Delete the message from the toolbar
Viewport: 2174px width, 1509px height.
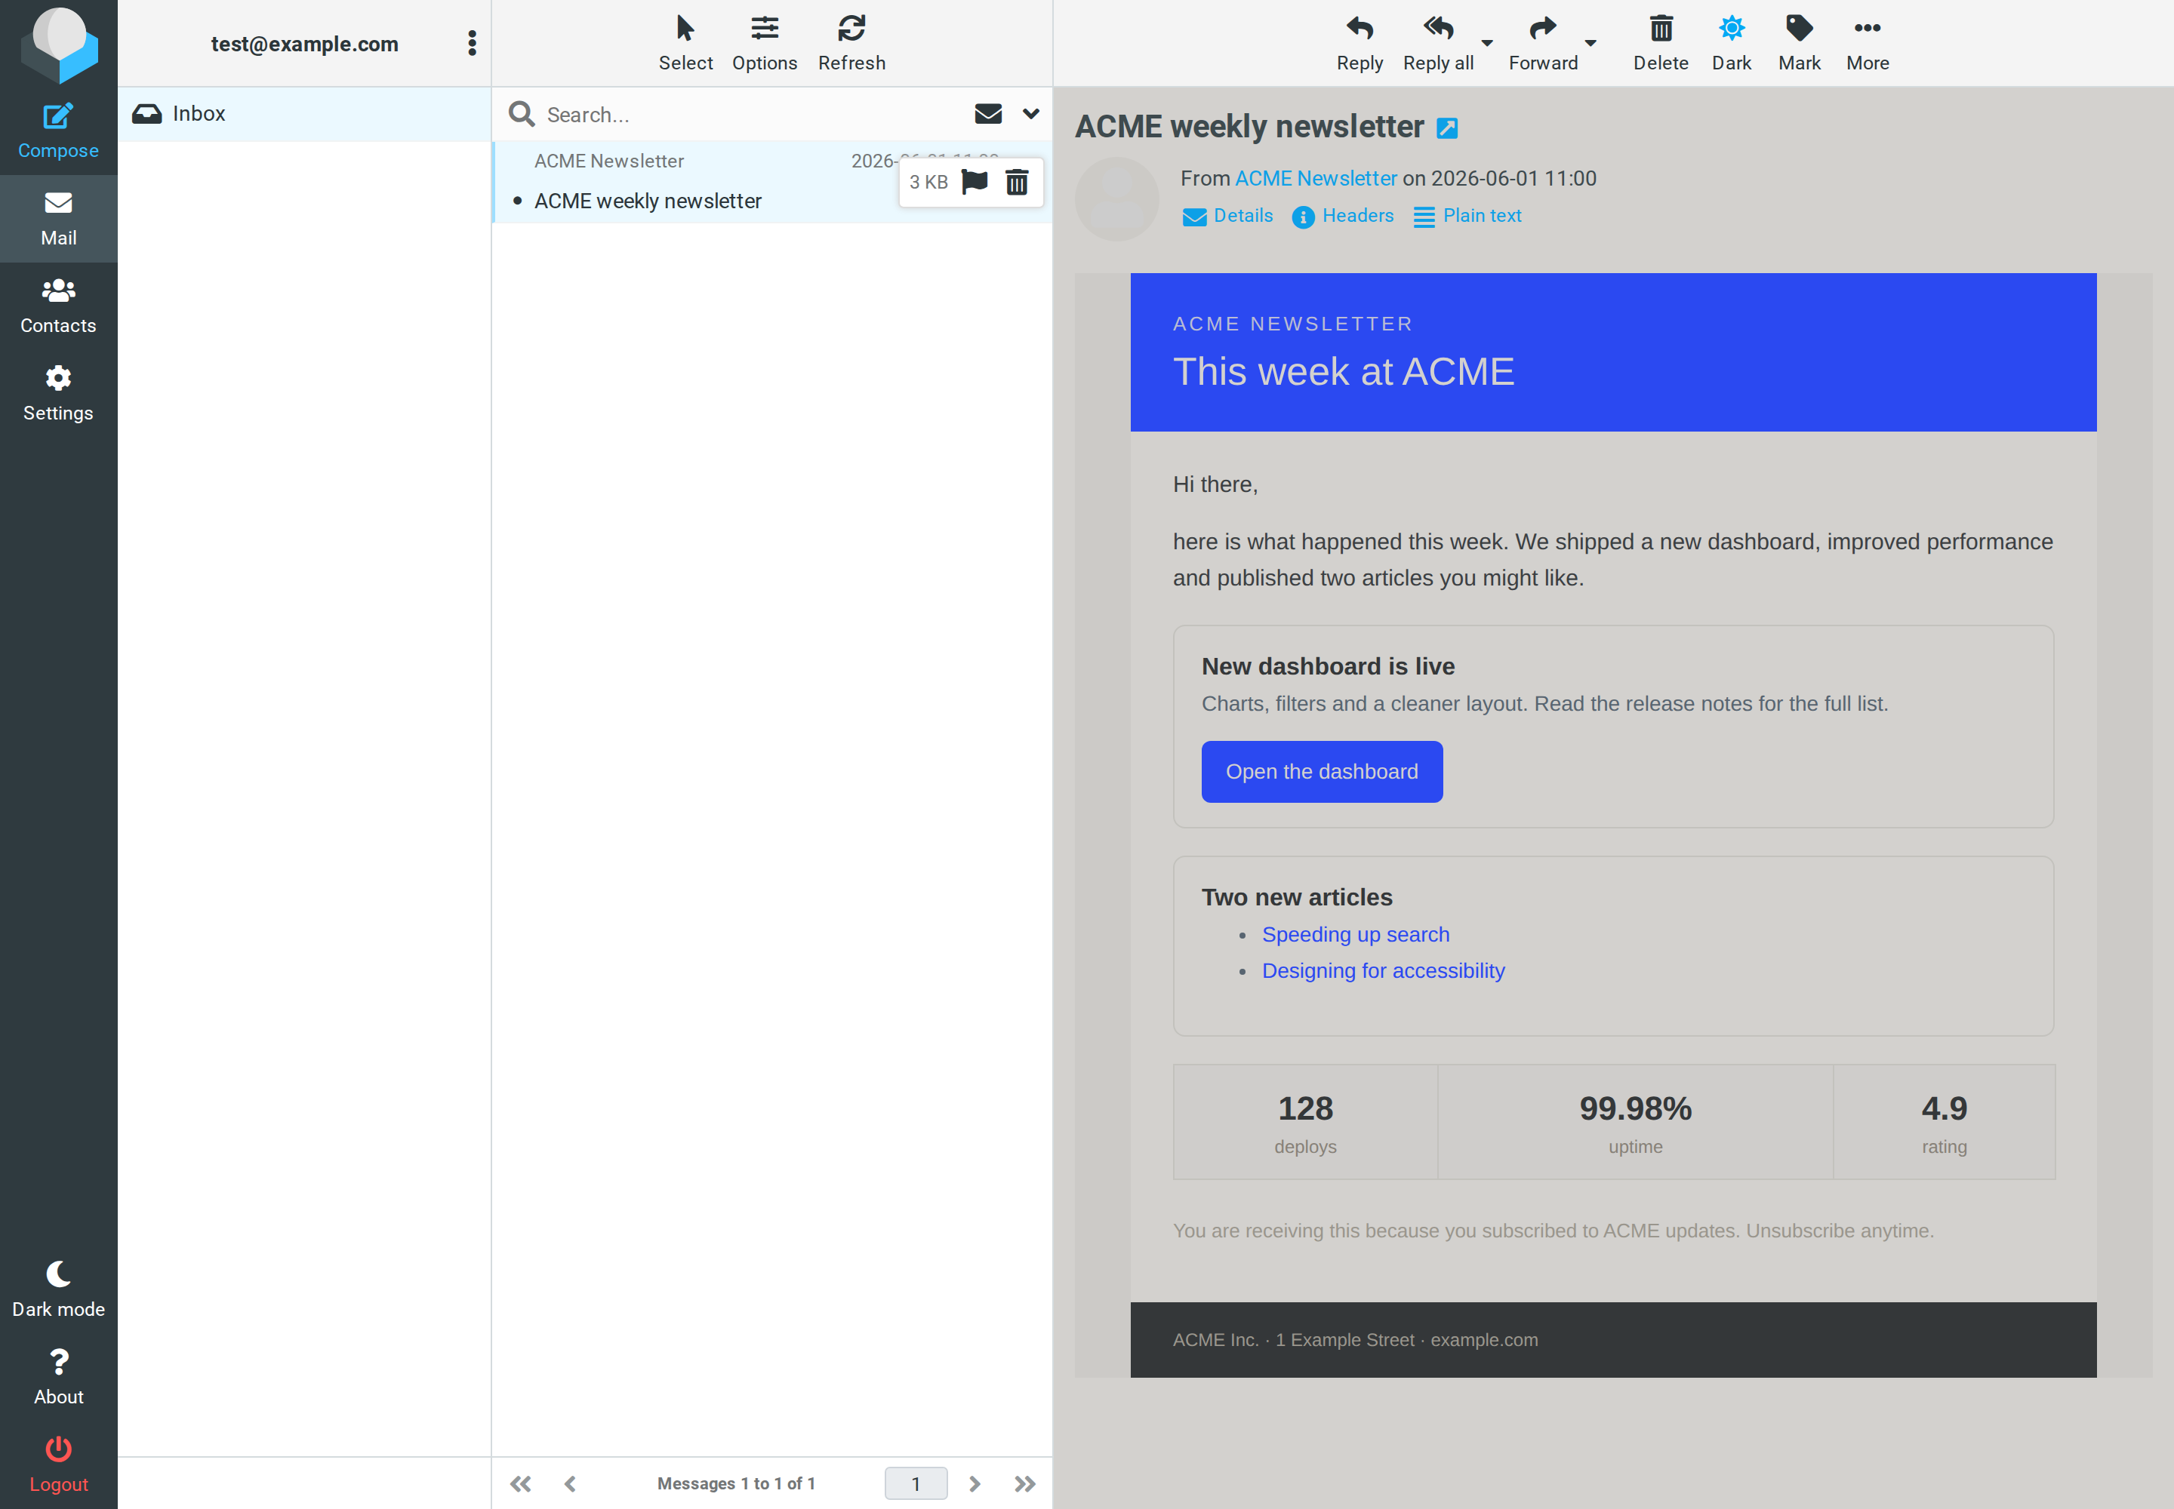pos(1660,44)
